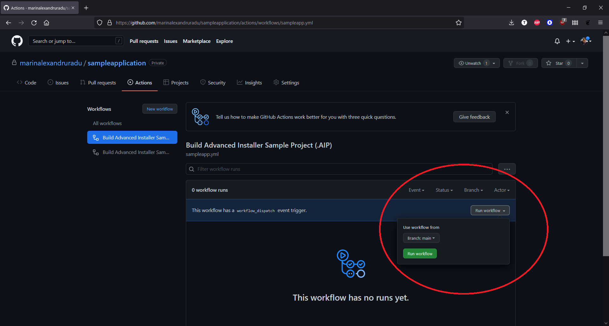609x326 pixels.
Task: Close the Actions browser tab
Action: (73, 8)
